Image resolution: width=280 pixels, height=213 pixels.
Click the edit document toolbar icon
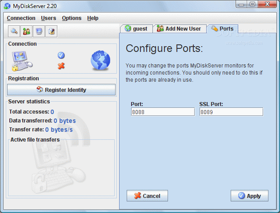52,32
